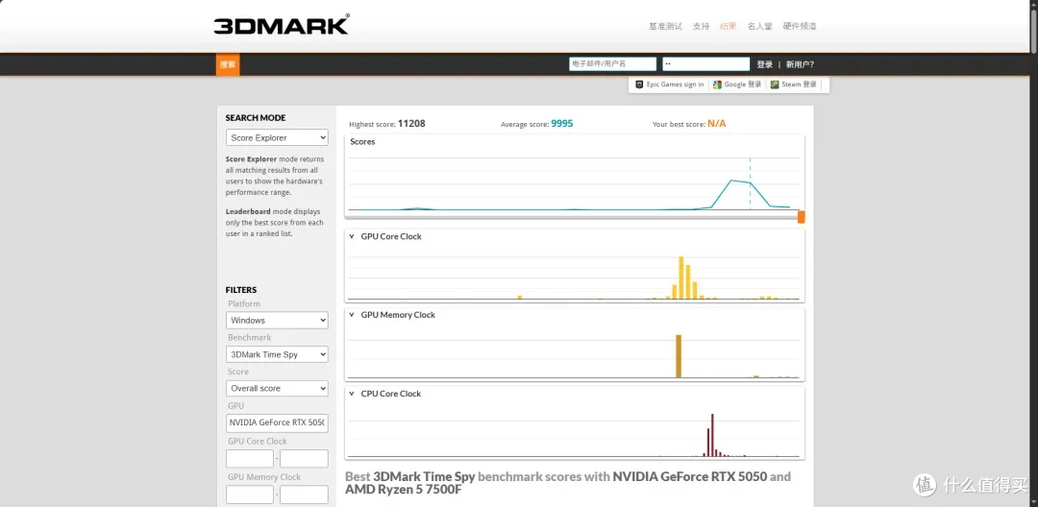The image size is (1038, 507).
Task: Focus the password input field
Action: coord(705,64)
